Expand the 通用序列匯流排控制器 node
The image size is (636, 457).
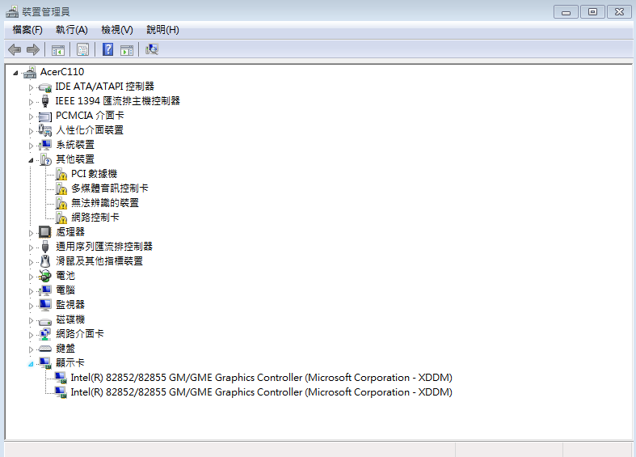(31, 248)
